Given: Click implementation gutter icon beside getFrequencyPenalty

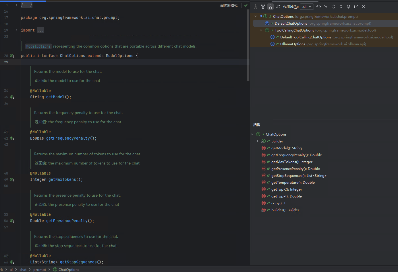Looking at the screenshot, I should [12, 138].
